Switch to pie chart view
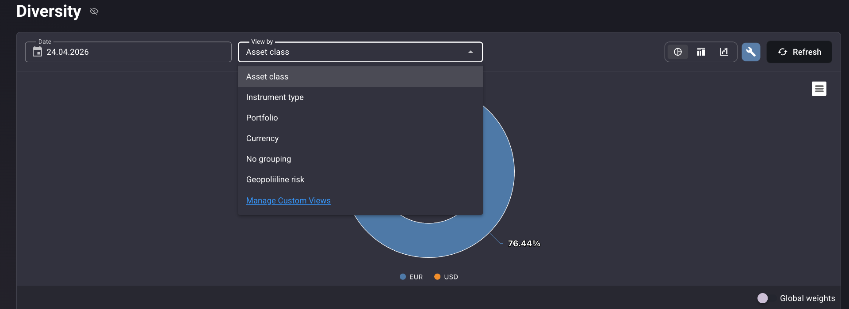This screenshot has height=309, width=849. 678,52
